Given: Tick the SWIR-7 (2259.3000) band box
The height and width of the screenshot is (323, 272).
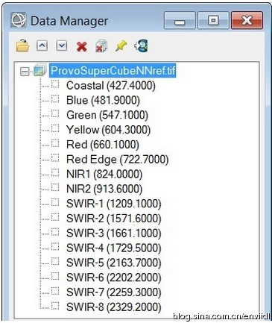Looking at the screenshot, I should click(55, 291).
